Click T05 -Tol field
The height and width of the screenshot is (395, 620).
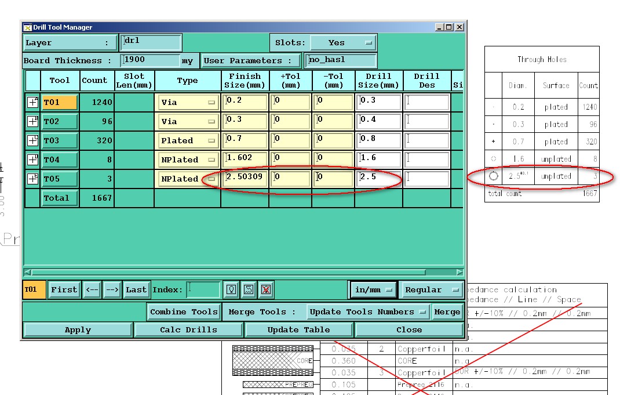[333, 179]
